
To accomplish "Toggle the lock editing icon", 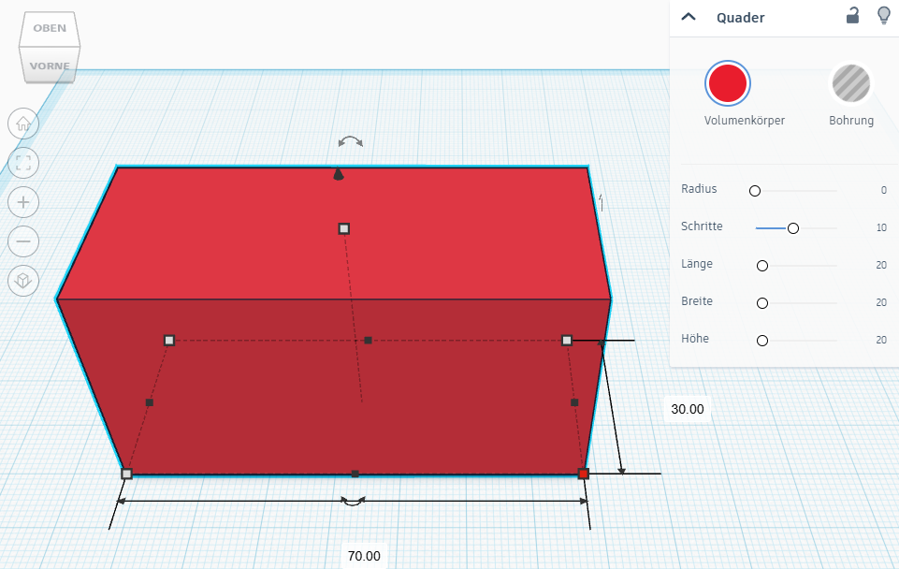I will click(852, 16).
